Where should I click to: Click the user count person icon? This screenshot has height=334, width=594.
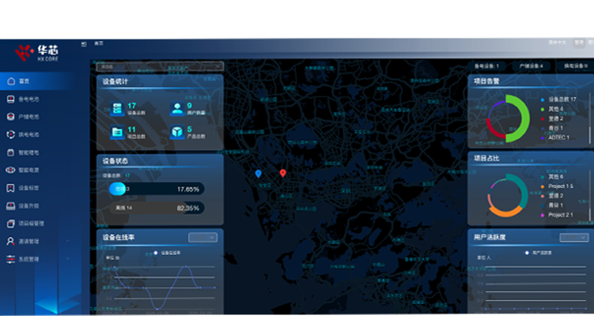click(176, 108)
